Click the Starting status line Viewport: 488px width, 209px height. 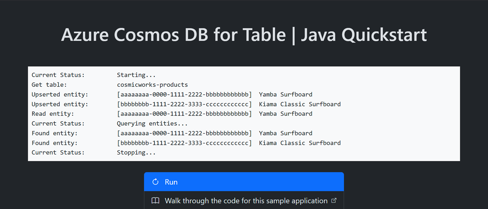(93, 75)
